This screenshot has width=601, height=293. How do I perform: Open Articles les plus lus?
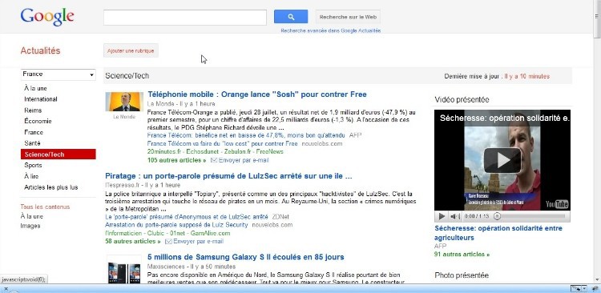coord(51,187)
